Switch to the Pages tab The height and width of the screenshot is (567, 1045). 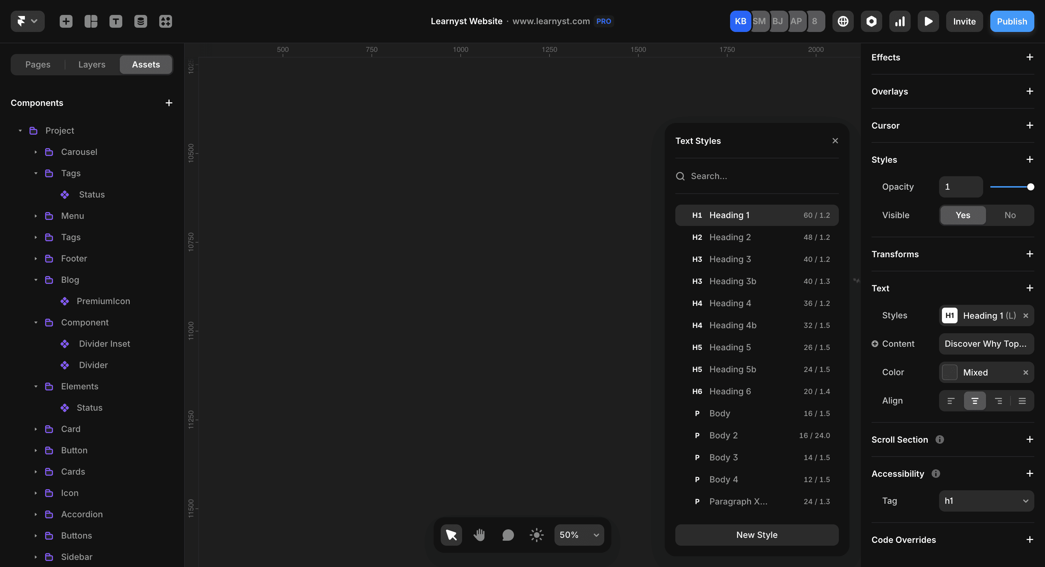click(x=38, y=65)
